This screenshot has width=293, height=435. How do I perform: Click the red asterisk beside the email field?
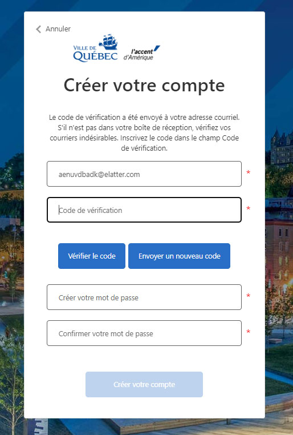click(249, 172)
